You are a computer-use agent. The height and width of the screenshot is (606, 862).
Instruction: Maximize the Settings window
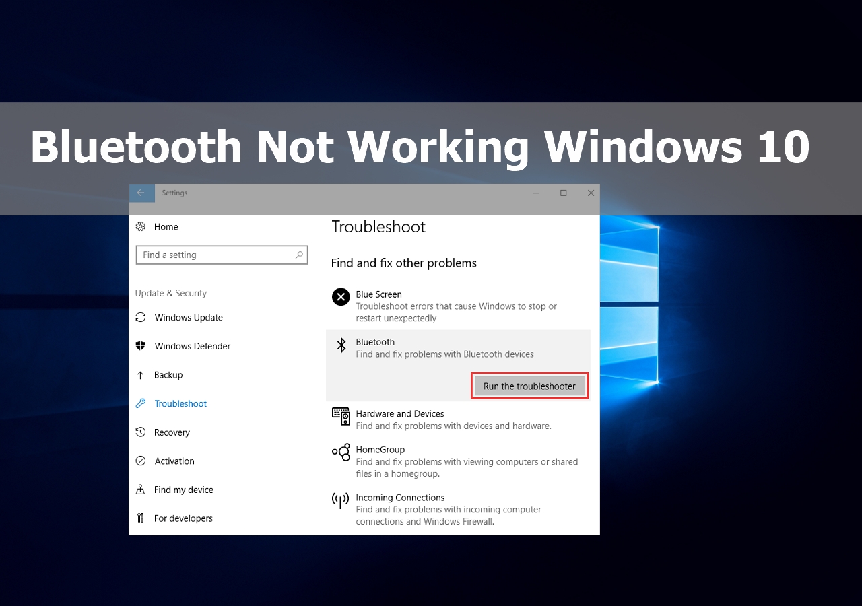pos(564,193)
